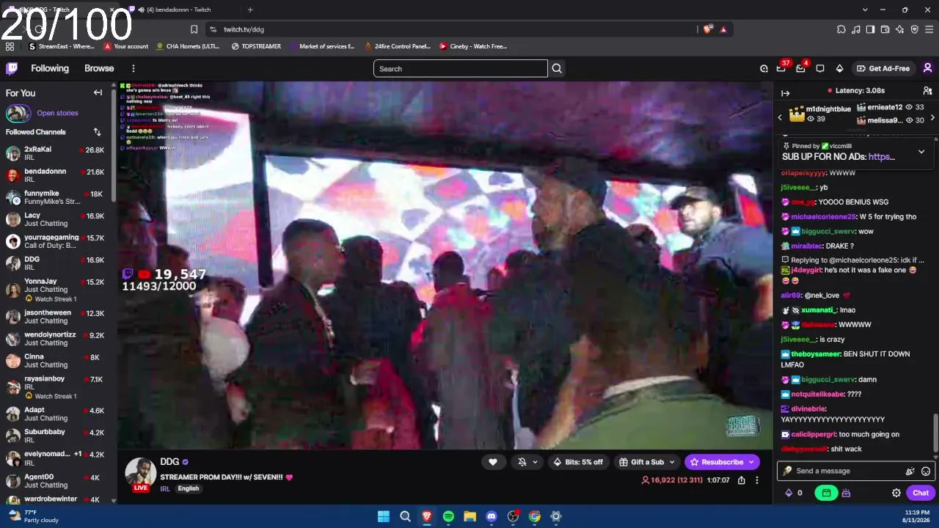Open the YonnaJay followed channel

pyautogui.click(x=57, y=290)
